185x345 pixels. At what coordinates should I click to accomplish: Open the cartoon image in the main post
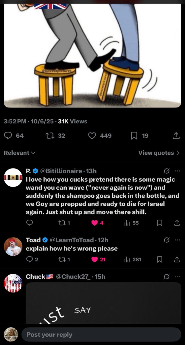point(92,55)
